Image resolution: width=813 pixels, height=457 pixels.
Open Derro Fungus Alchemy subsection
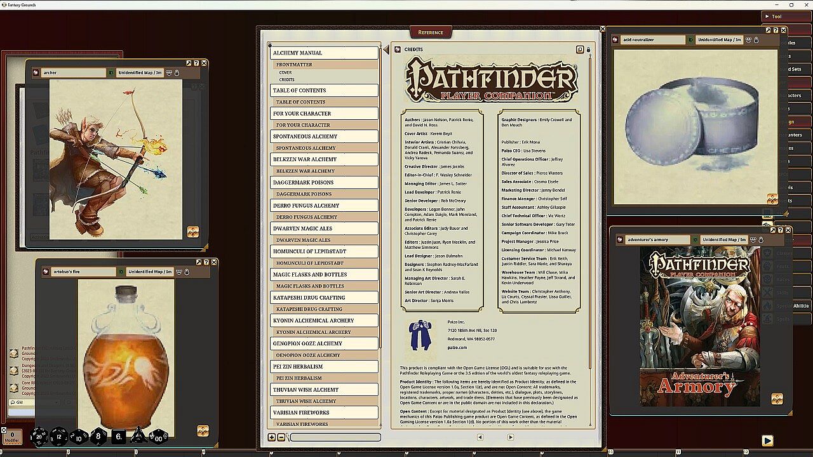[x=325, y=217]
